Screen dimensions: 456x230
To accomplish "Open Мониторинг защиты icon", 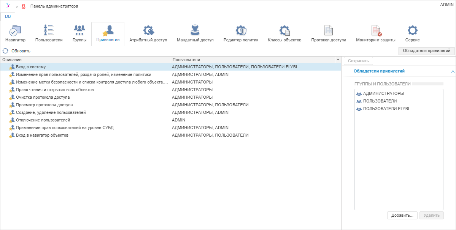I will pyautogui.click(x=376, y=31).
